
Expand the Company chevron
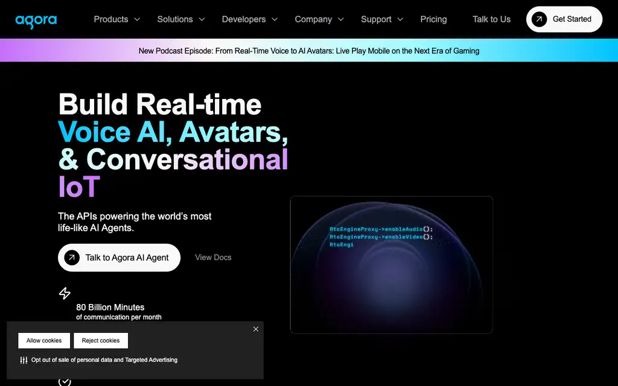tap(341, 19)
